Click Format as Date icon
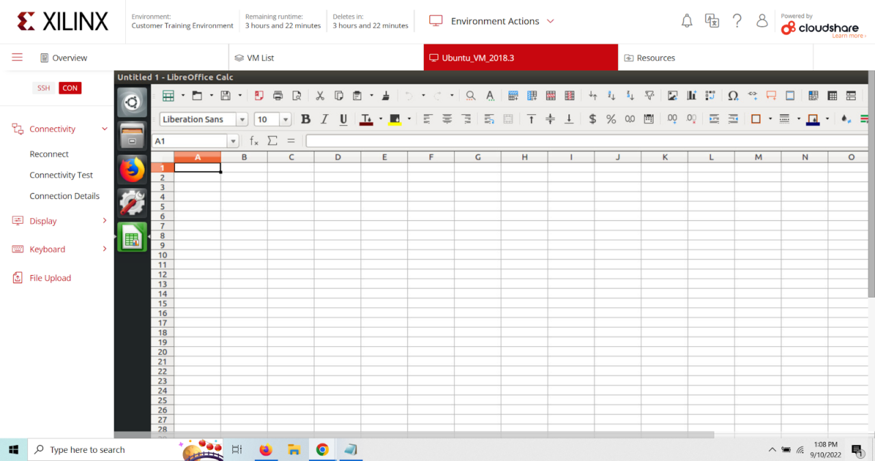This screenshot has height=461, width=875. point(649,119)
